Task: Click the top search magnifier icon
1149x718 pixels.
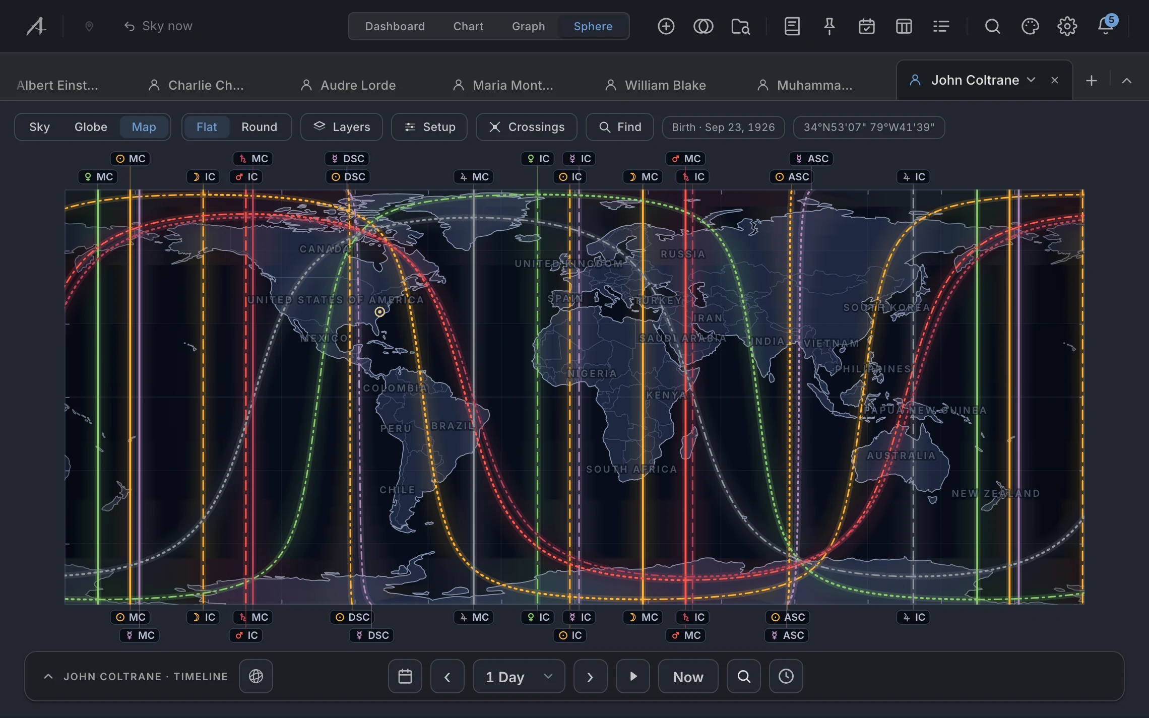Action: pos(992,26)
